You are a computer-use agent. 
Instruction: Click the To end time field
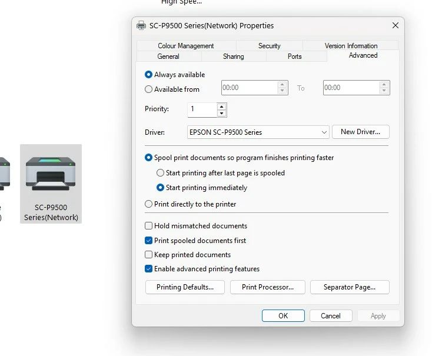coord(351,88)
